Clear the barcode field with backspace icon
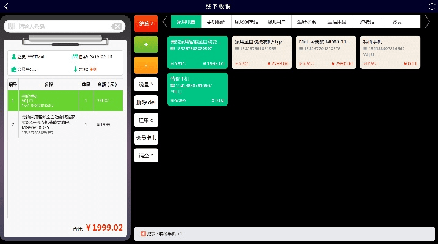Viewport: 438px width, 244px height. click(117, 26)
